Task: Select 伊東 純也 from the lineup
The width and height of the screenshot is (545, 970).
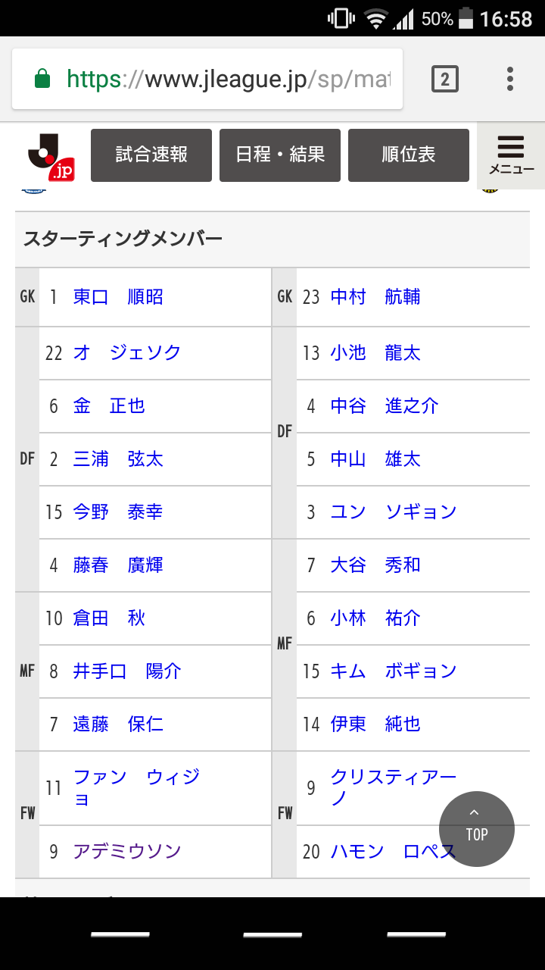Action: tap(375, 724)
